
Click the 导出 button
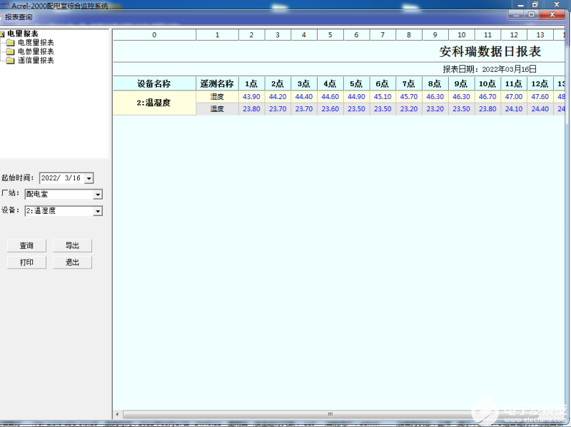73,245
